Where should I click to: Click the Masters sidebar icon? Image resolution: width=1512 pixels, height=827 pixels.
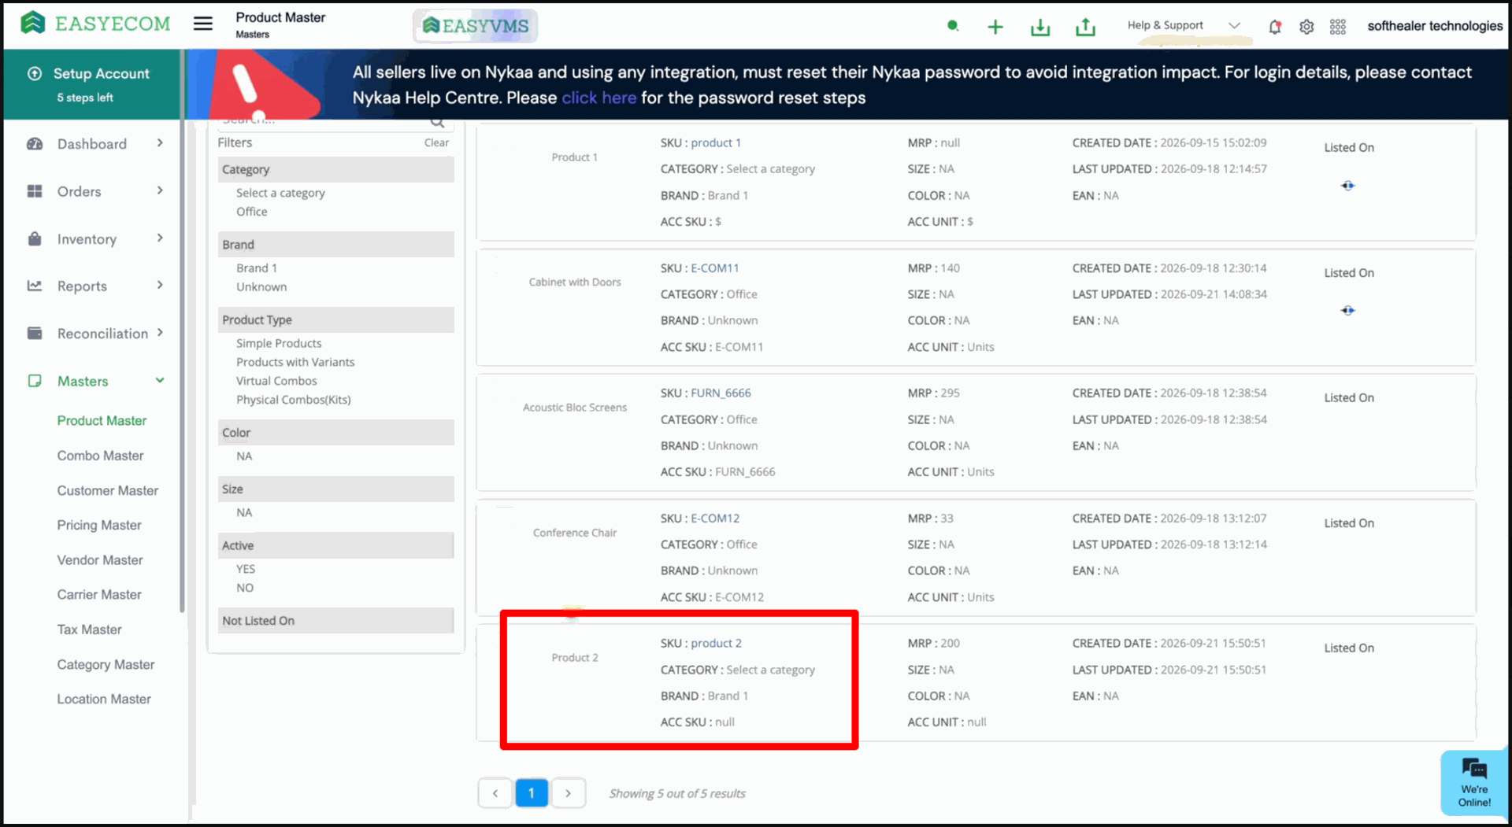pyautogui.click(x=35, y=381)
